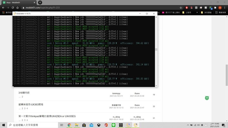228x128 pixels.
Task: Open the 翻轉無極限-UX363開箱 thread
Action: (x=31, y=105)
